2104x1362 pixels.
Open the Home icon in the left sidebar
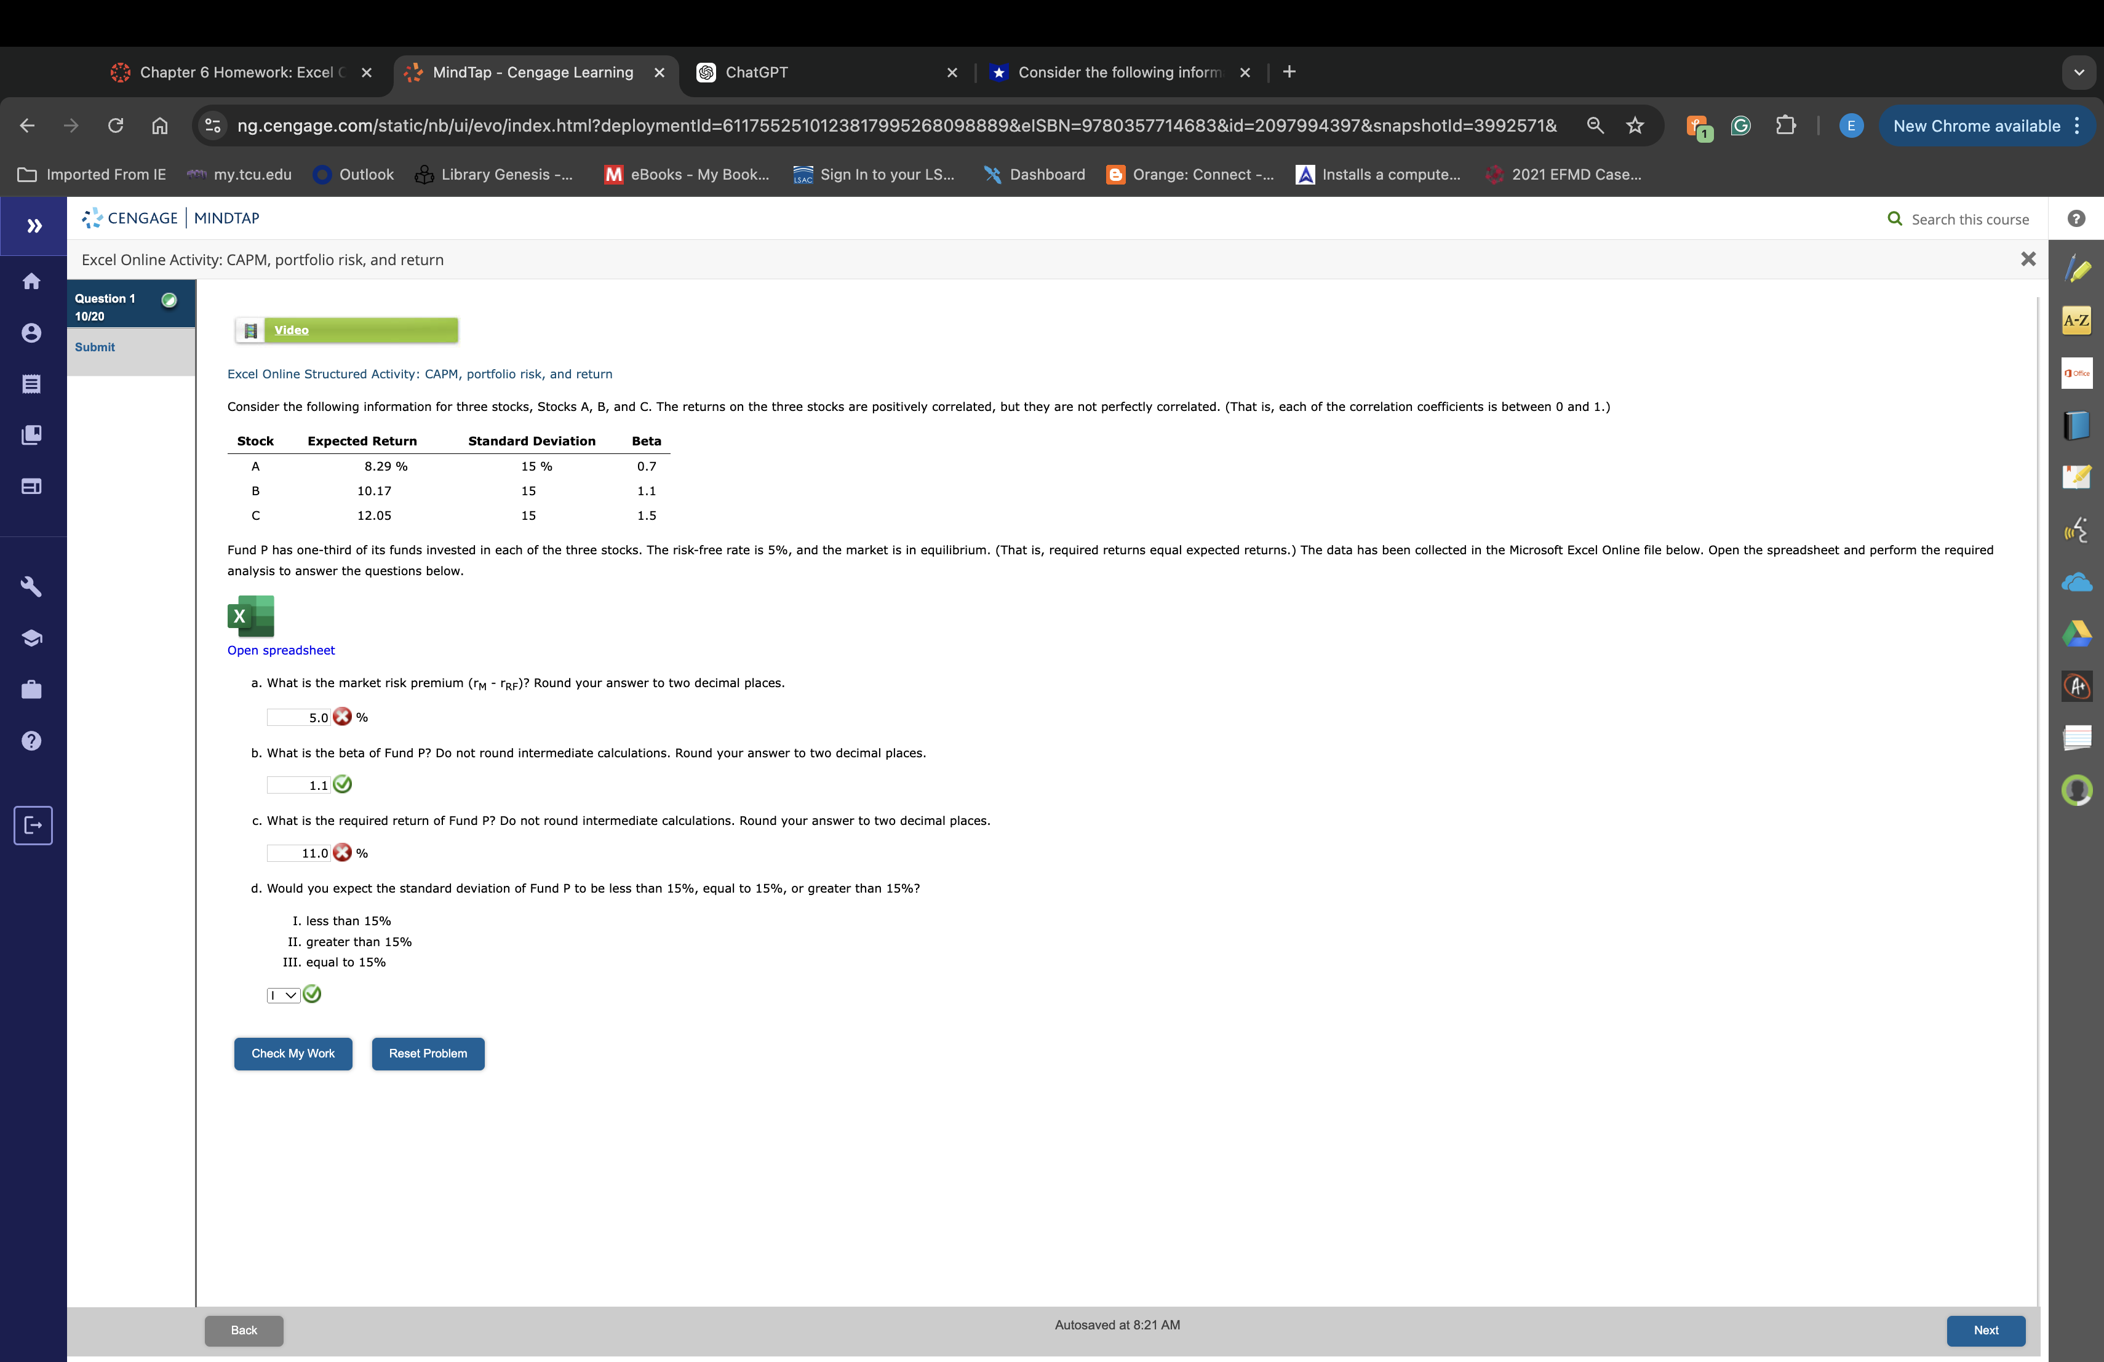coord(32,281)
